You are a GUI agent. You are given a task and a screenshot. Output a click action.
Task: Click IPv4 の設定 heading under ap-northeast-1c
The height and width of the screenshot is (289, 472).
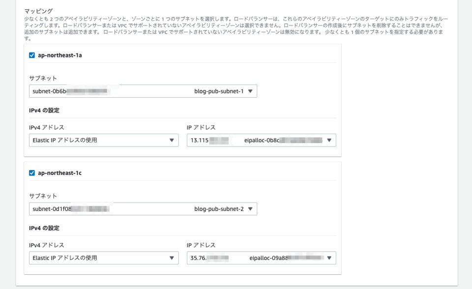[x=44, y=228]
